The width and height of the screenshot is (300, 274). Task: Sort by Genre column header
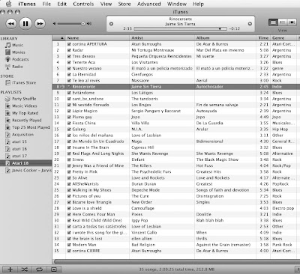284,38
